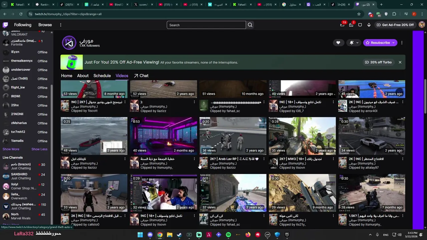The width and height of the screenshot is (427, 240).
Task: Open options menu for clip by error40l
Action: (x=403, y=102)
